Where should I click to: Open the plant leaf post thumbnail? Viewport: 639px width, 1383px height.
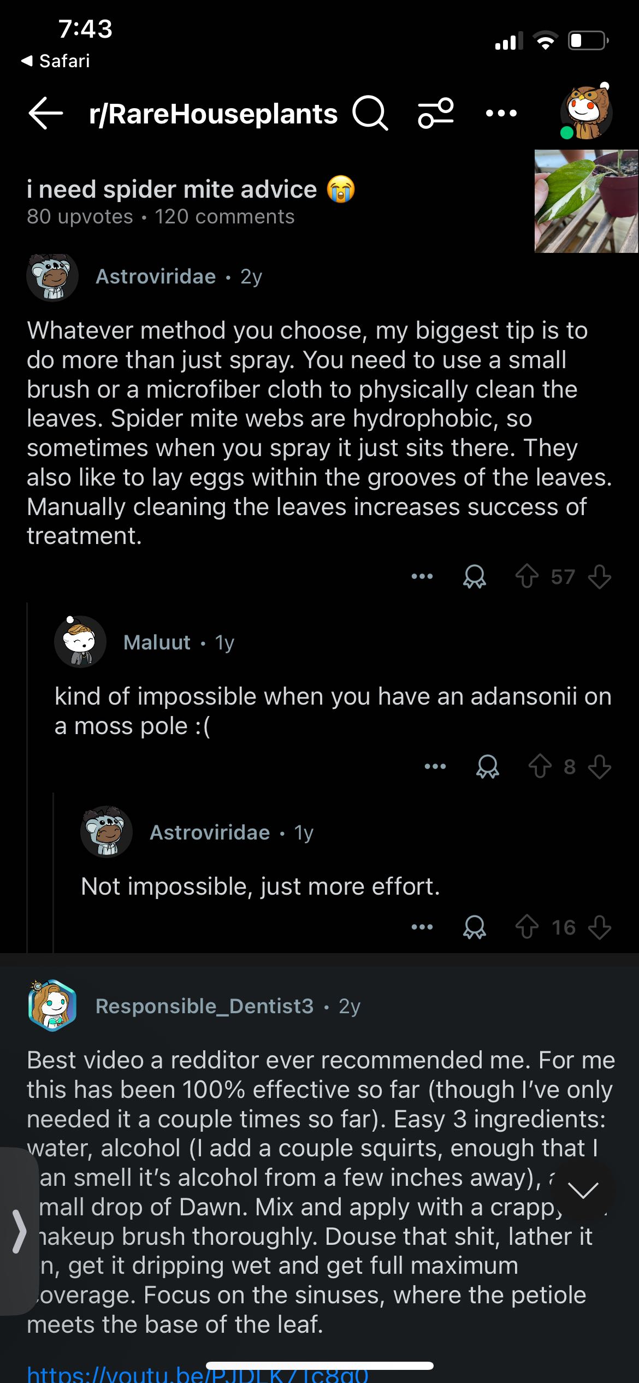586,201
